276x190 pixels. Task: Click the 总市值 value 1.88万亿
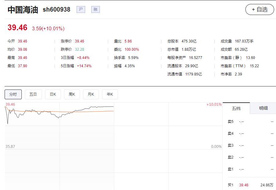coord(189,49)
